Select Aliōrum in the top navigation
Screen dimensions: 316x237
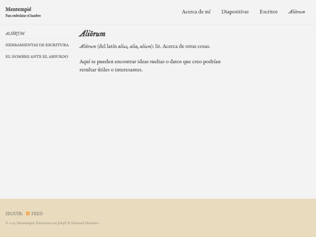point(297,12)
